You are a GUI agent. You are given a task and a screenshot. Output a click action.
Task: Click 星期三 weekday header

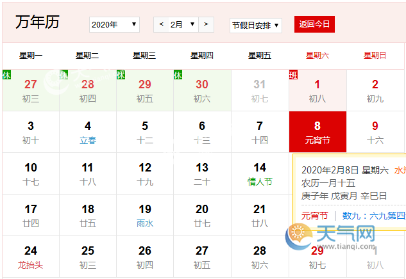(144, 55)
